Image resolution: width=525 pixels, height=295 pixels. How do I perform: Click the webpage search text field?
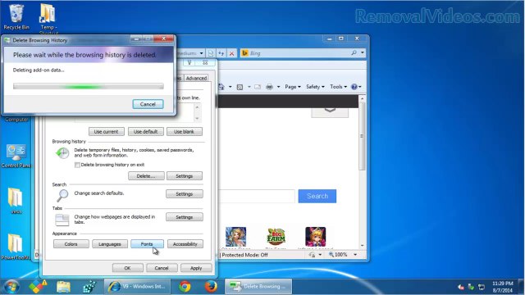coord(257,196)
